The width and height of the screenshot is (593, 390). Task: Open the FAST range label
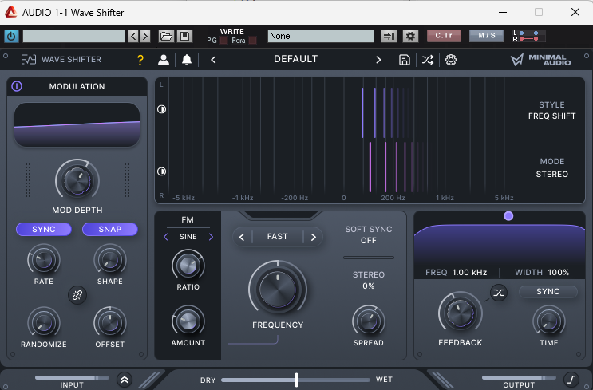pos(278,237)
